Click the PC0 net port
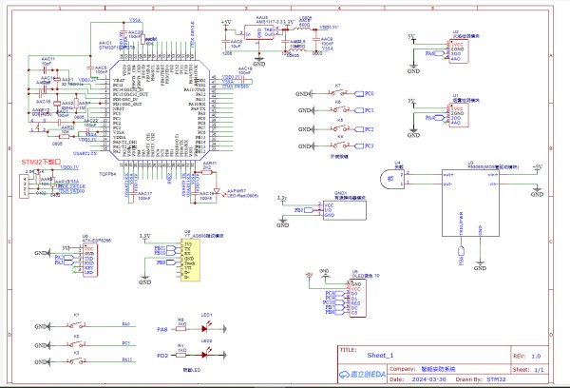The image size is (570, 388). (x=364, y=93)
